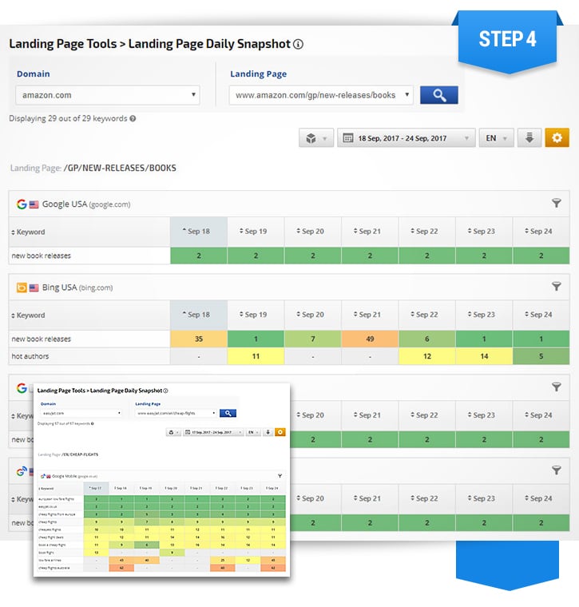Open the filter for Bing USA table
Screen dimensions: 579x607
tap(557, 287)
